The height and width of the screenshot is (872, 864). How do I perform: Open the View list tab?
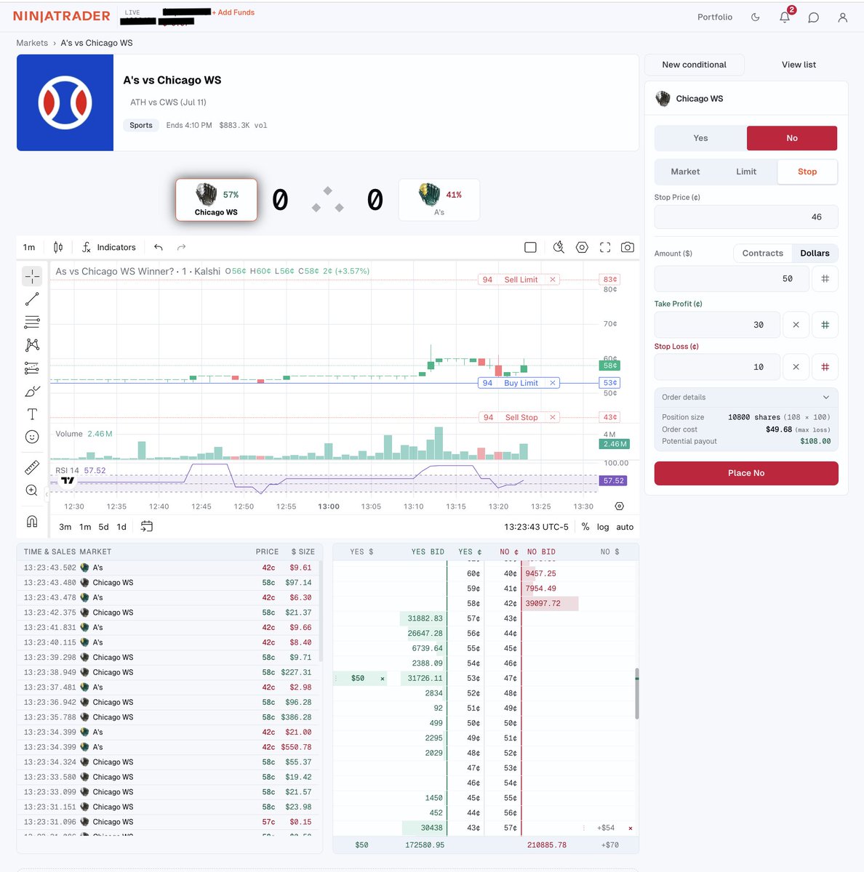799,65
